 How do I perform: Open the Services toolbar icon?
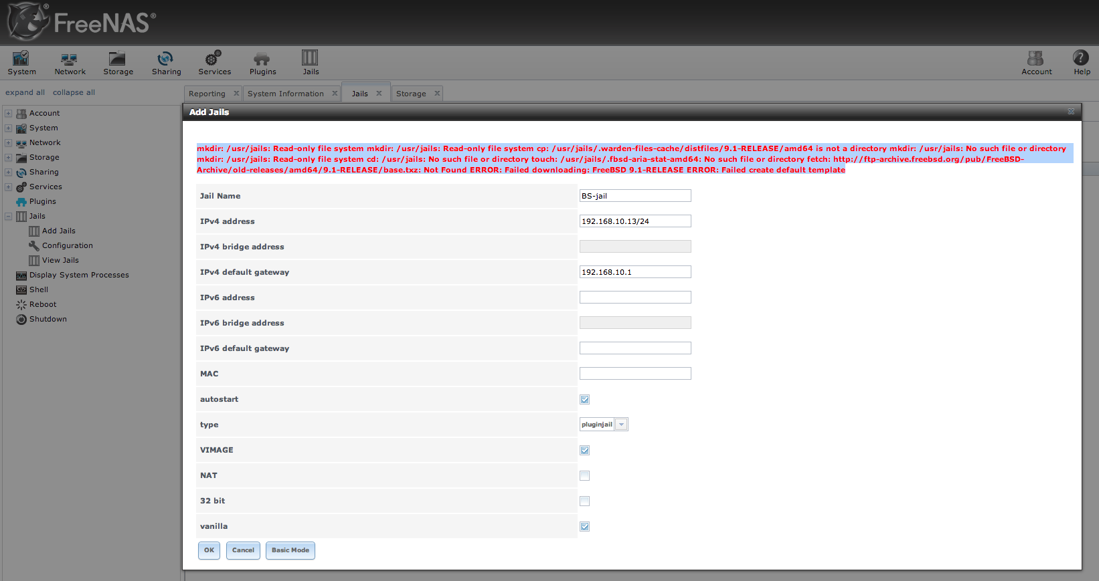click(x=214, y=63)
